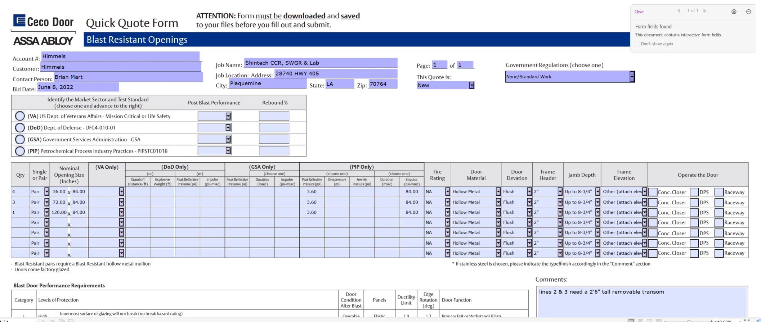This screenshot has height=322, width=761.
Task: Click the Blast Resistant Openings banner text
Action: [x=137, y=40]
